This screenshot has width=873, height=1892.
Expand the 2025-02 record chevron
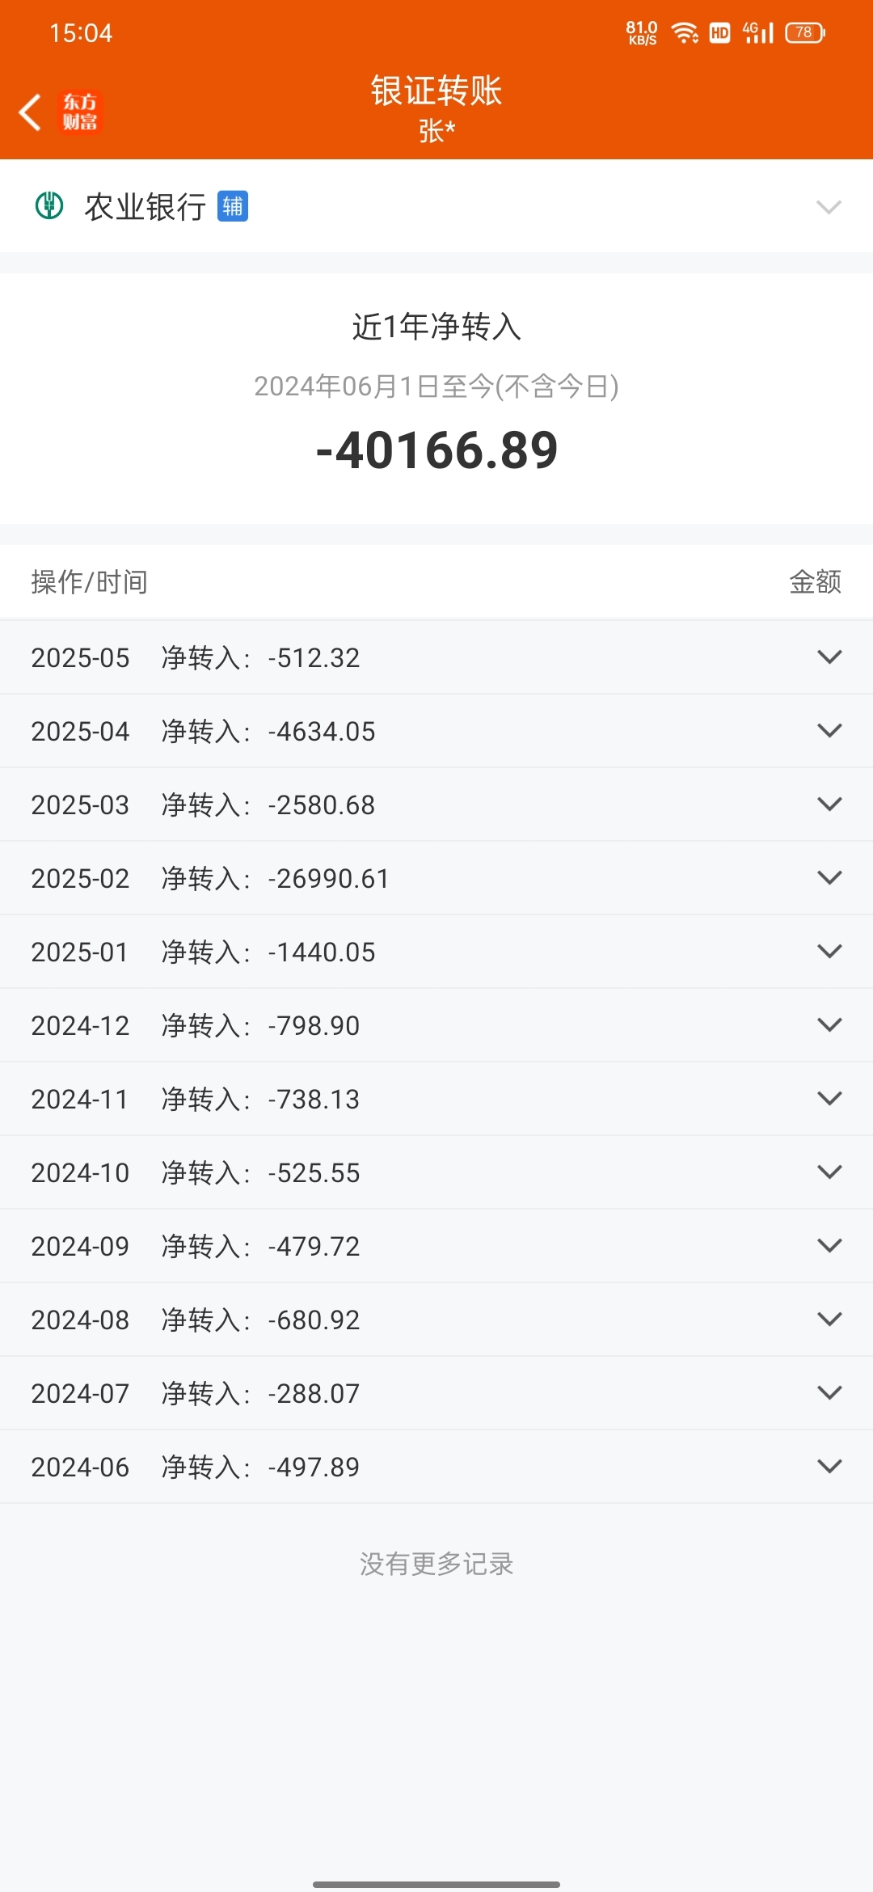point(829,877)
